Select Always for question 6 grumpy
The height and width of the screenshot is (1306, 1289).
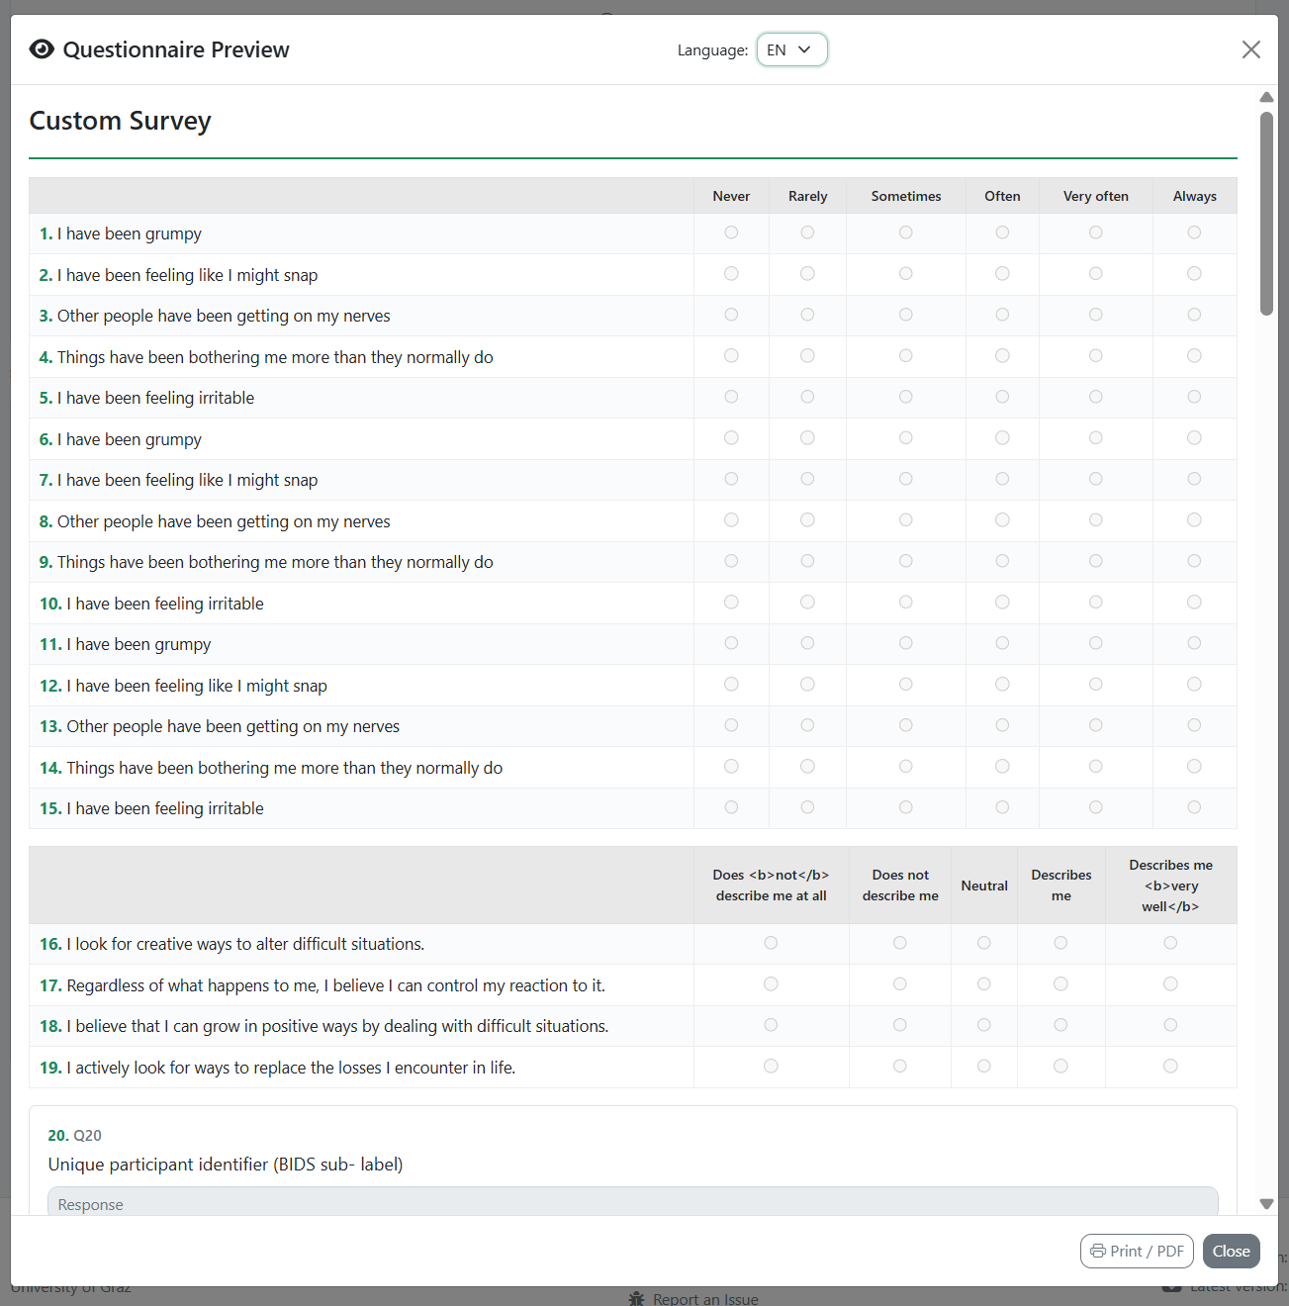click(1194, 437)
